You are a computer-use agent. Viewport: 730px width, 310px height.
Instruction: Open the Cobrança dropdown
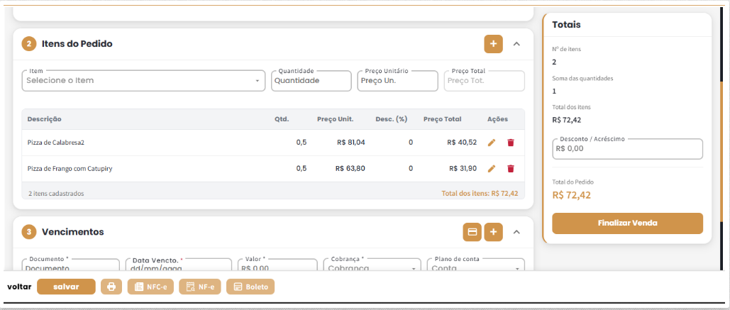point(372,265)
